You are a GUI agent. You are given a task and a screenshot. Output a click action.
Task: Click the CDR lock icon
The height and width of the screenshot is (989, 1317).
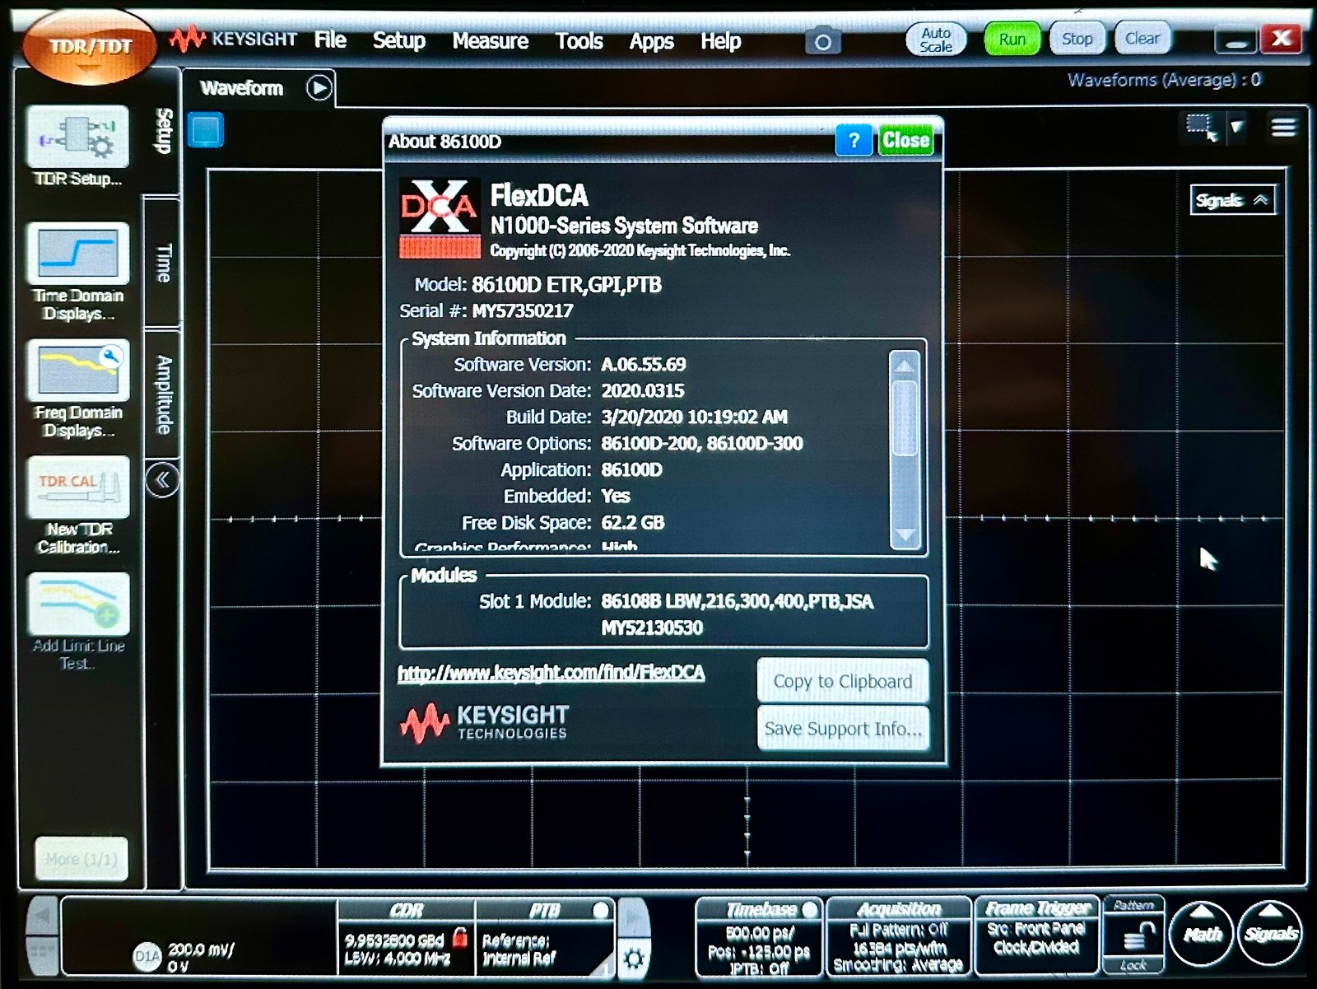click(460, 936)
